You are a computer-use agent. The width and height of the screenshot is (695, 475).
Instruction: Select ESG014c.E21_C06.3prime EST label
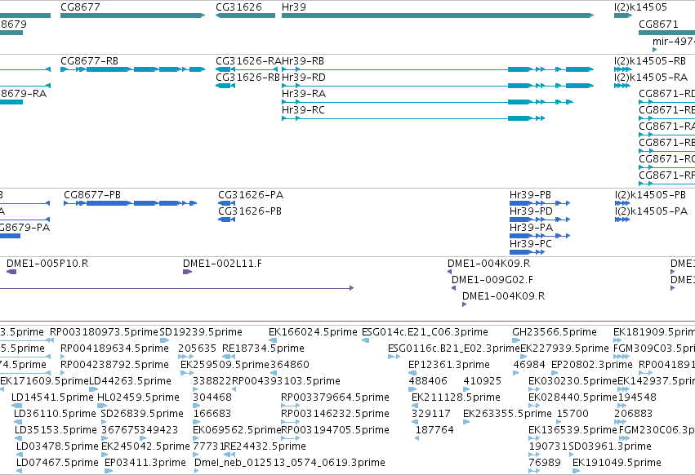pos(425,332)
